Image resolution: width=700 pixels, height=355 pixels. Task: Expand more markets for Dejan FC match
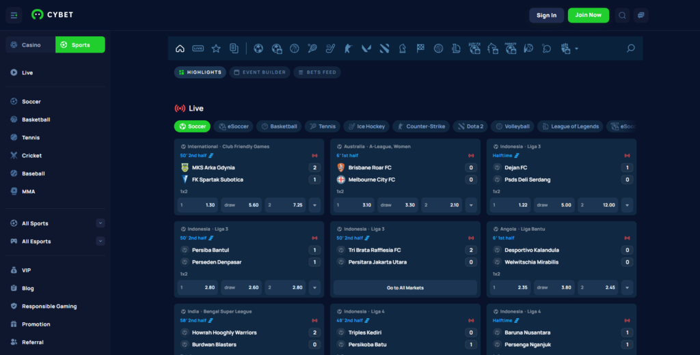(x=628, y=205)
